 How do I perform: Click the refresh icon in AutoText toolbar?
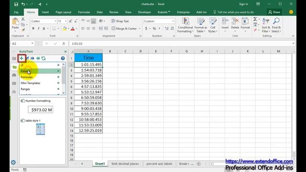(44, 58)
